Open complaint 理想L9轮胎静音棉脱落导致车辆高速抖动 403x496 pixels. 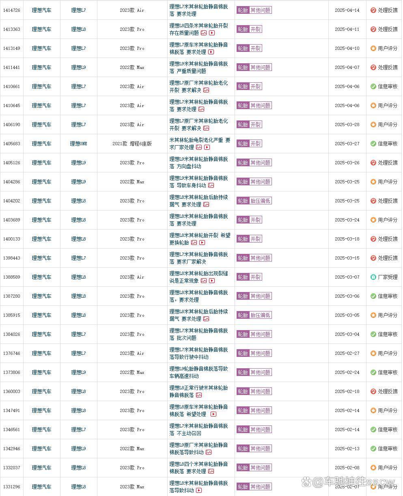pos(198,372)
